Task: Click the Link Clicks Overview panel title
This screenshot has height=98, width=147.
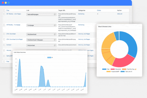Action: [20, 52]
